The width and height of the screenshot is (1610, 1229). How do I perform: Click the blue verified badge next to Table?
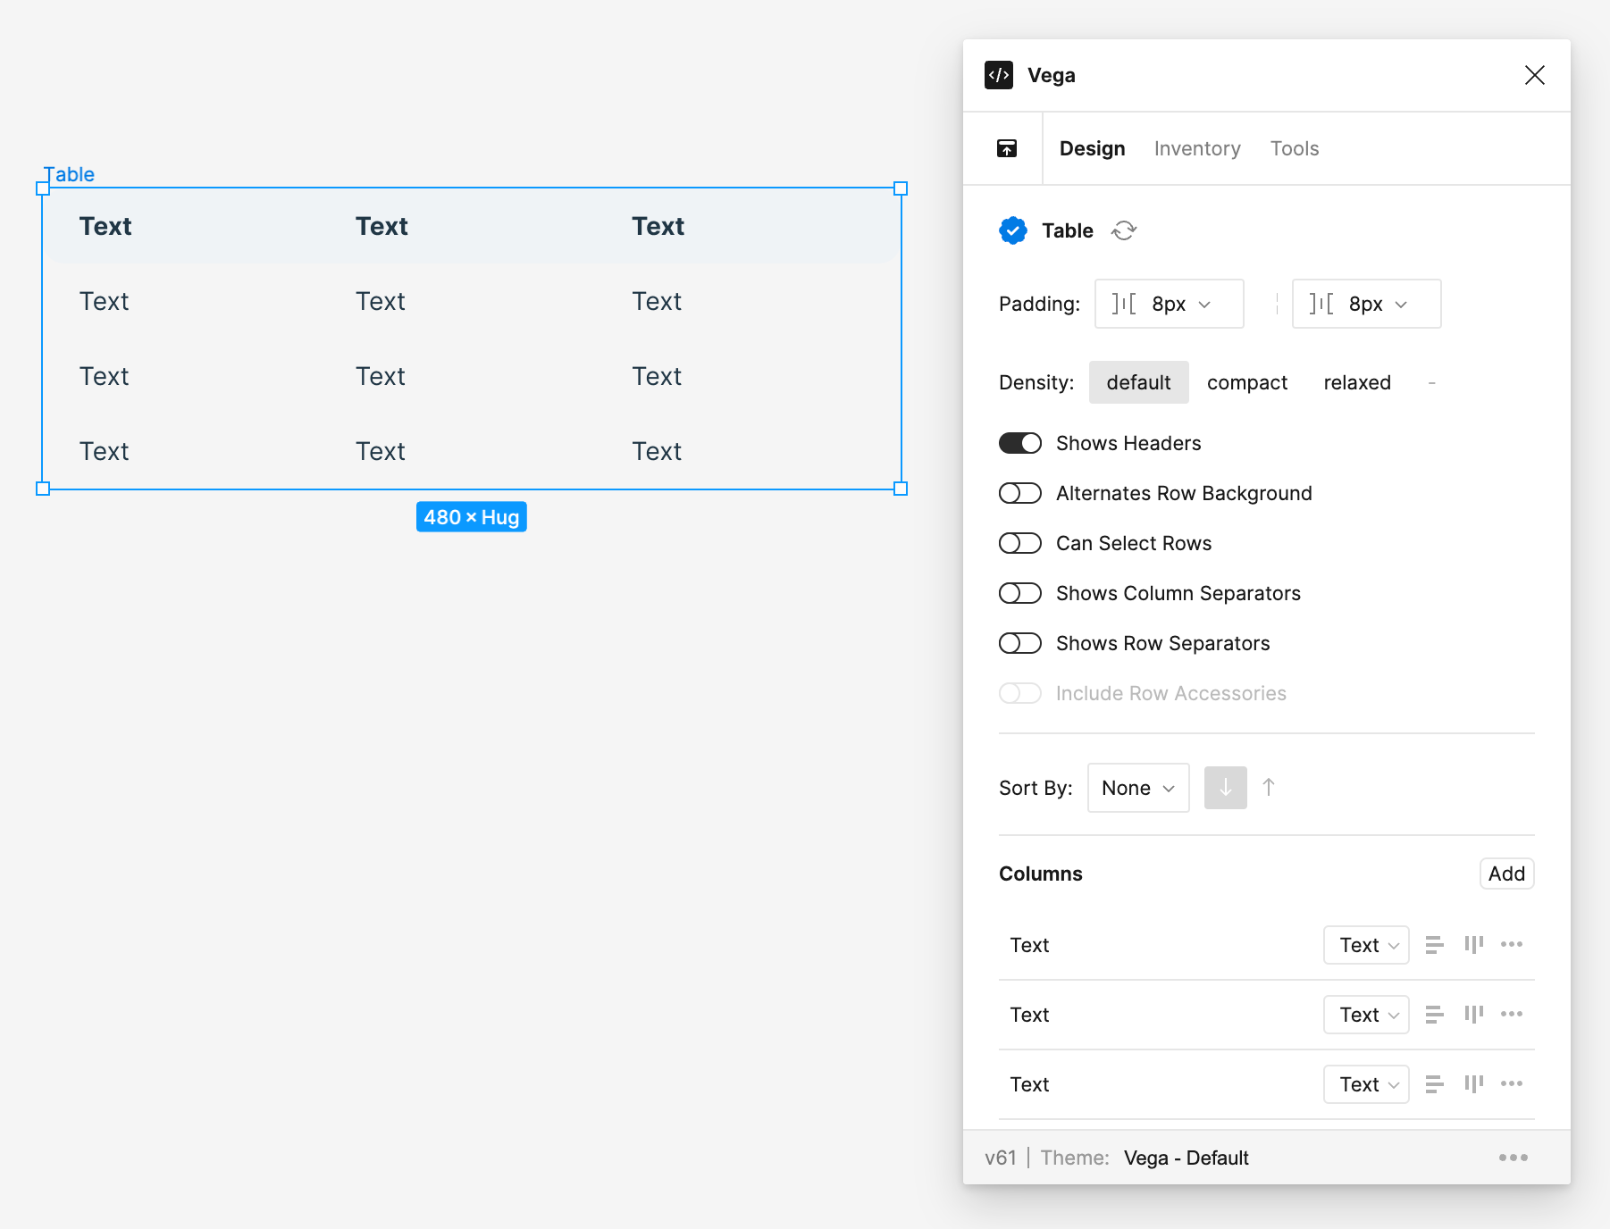[1013, 230]
